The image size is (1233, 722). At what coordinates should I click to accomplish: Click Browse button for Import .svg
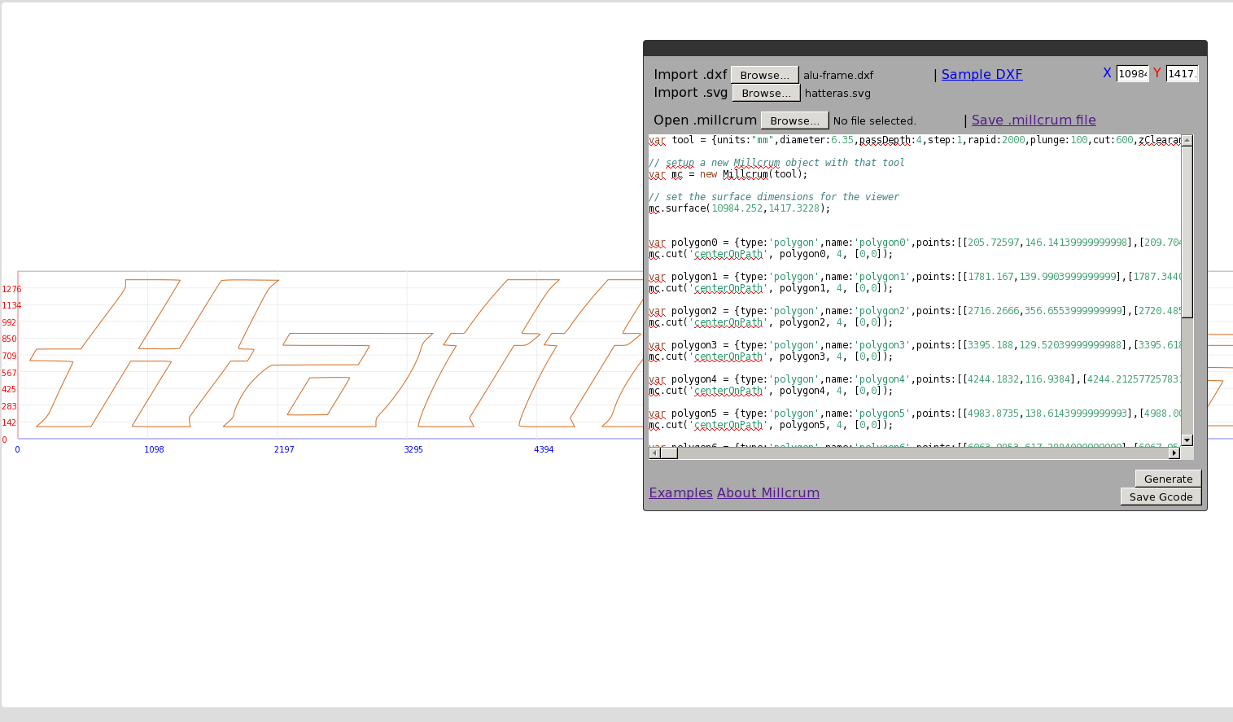pyautogui.click(x=765, y=93)
